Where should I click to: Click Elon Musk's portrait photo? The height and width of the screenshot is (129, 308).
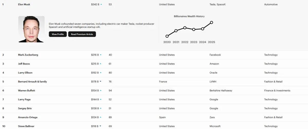pos(31,29)
